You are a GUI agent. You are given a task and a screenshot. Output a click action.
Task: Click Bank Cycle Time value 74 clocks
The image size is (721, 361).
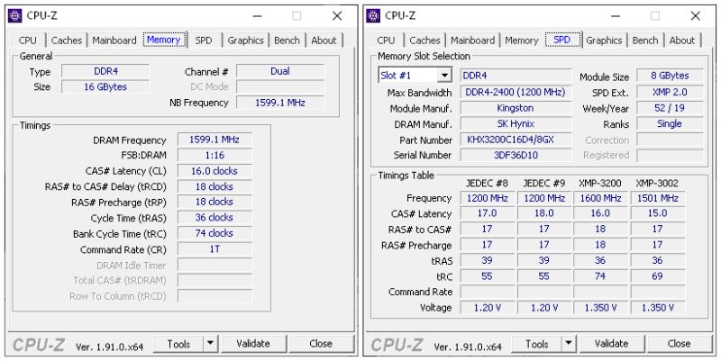click(214, 233)
